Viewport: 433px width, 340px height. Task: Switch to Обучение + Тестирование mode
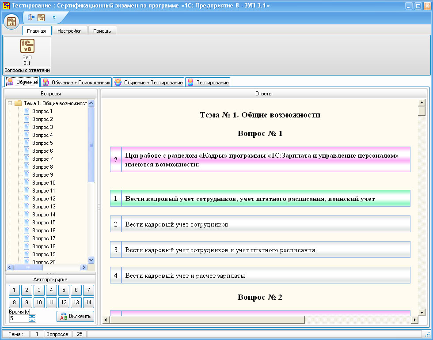[148, 83]
